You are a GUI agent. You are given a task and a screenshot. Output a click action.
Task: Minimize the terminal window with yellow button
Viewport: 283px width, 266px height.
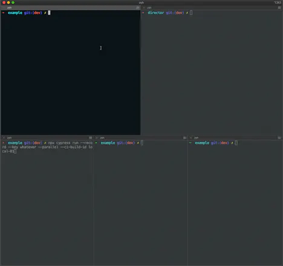pyautogui.click(x=8, y=2)
